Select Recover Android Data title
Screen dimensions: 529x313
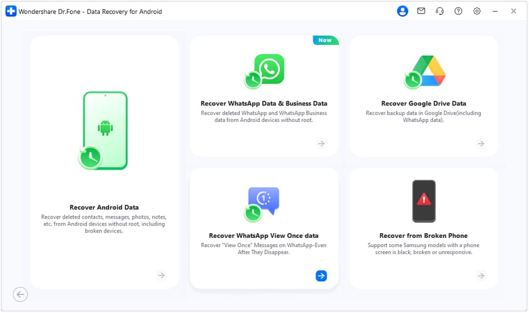[x=104, y=208]
